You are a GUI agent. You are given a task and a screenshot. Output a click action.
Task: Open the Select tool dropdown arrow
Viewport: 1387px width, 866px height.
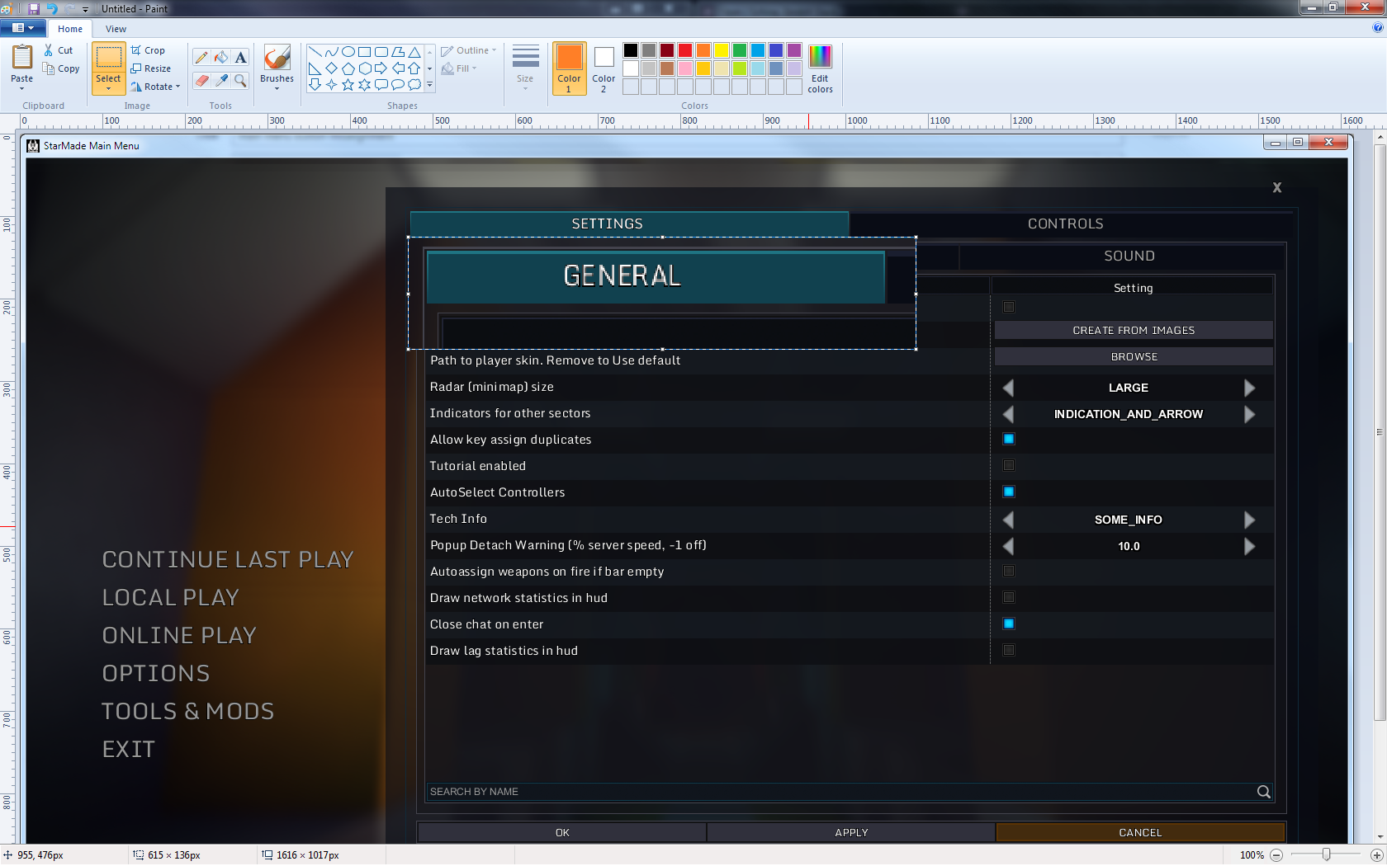108,88
